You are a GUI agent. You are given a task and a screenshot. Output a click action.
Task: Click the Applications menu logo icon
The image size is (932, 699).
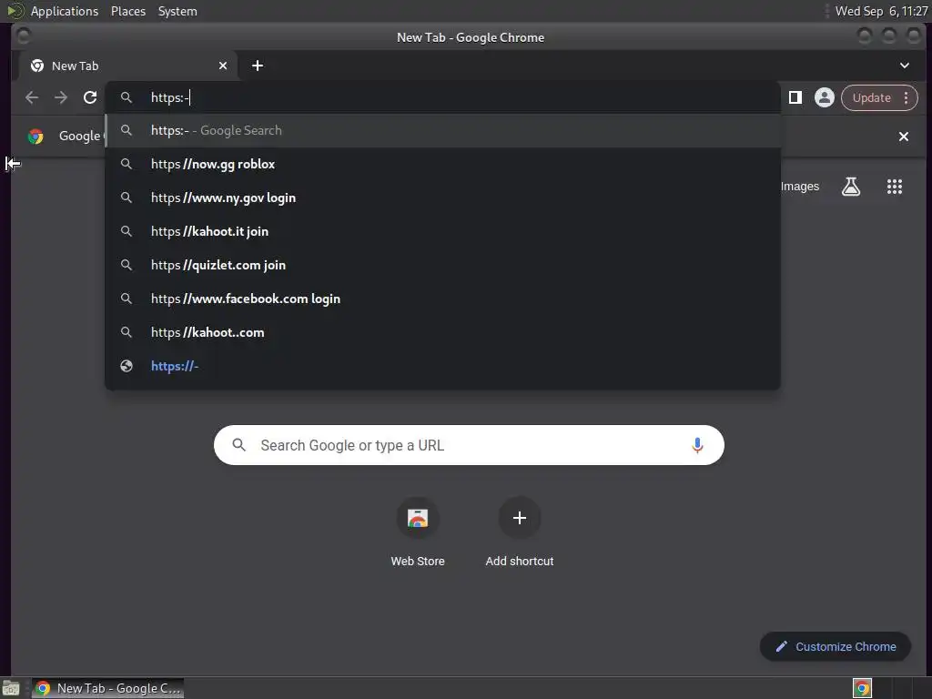pos(15,11)
